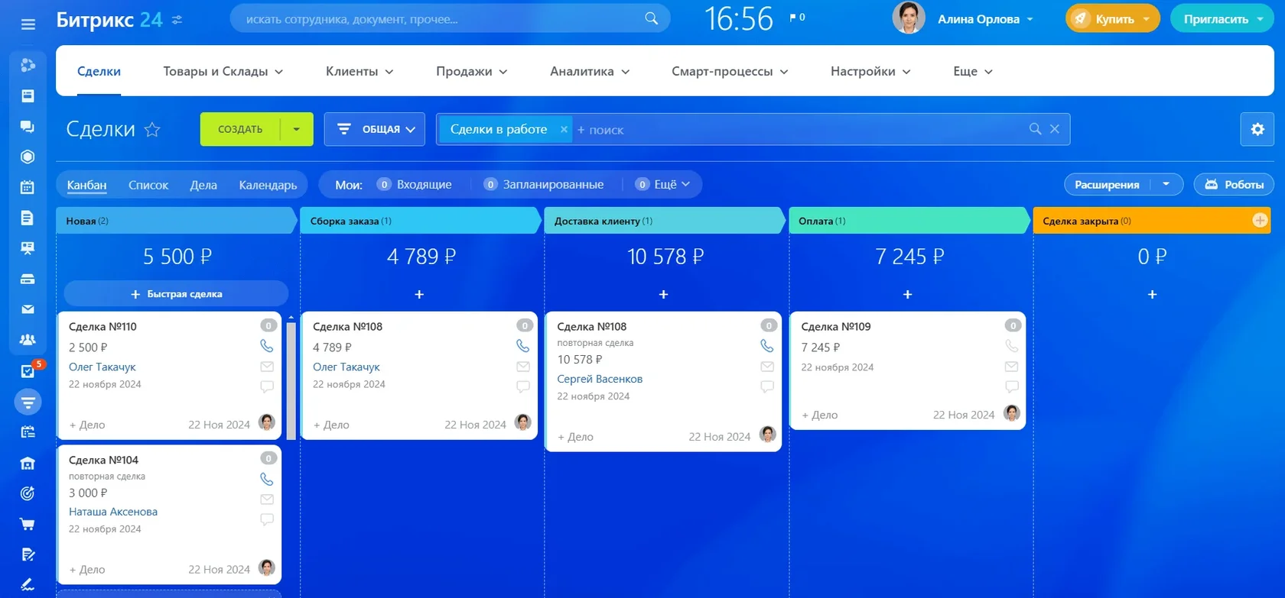The image size is (1285, 598).
Task: Click the magnifier in deals filter field
Action: point(1035,129)
